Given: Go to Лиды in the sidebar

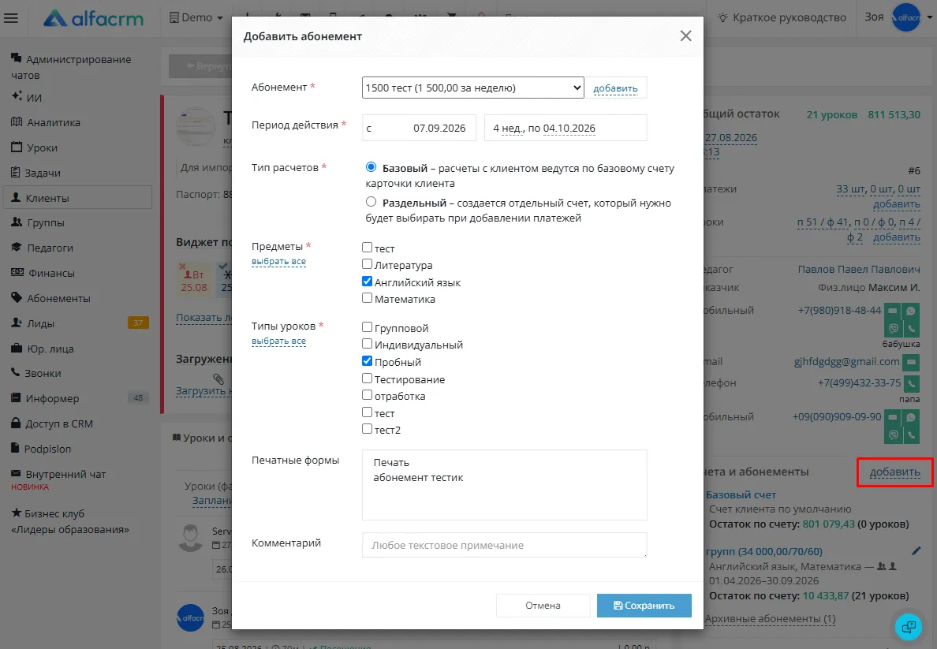Looking at the screenshot, I should coord(33,323).
